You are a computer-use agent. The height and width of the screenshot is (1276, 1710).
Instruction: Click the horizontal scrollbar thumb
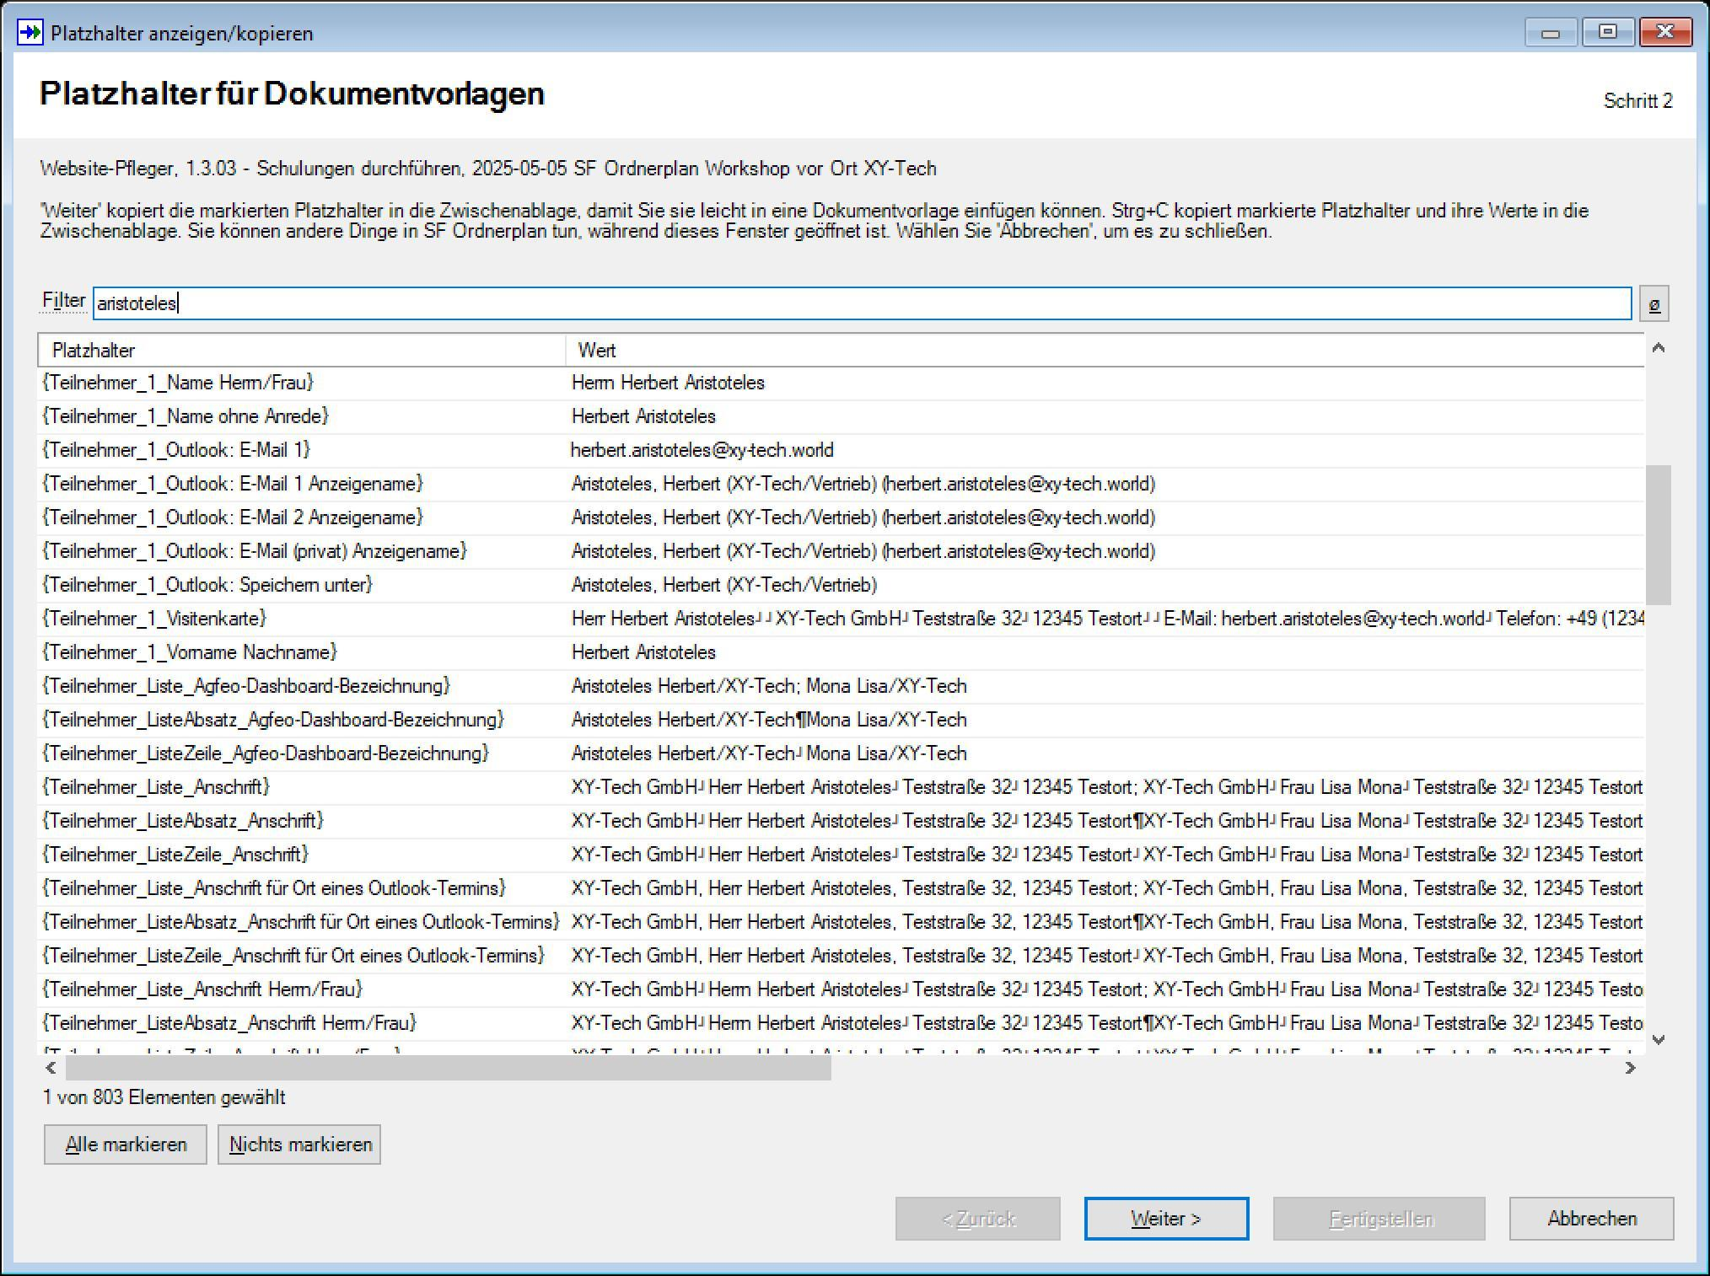(448, 1068)
